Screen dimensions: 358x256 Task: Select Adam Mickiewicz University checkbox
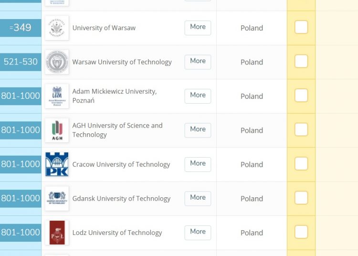coord(301,96)
